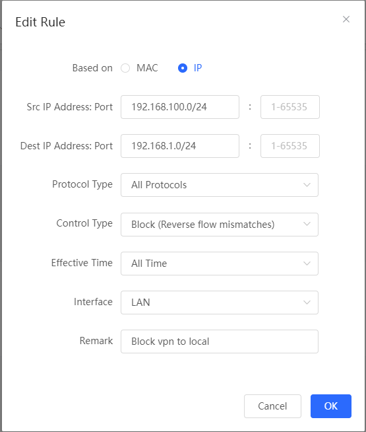Click the Dest IP Address: Port label

67,146
